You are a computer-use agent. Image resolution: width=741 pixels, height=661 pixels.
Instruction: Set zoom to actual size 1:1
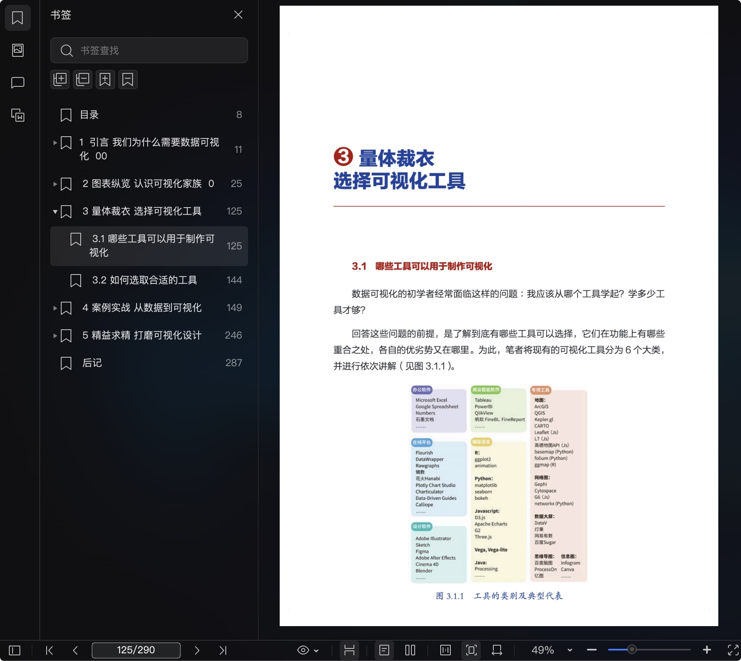coord(445,650)
